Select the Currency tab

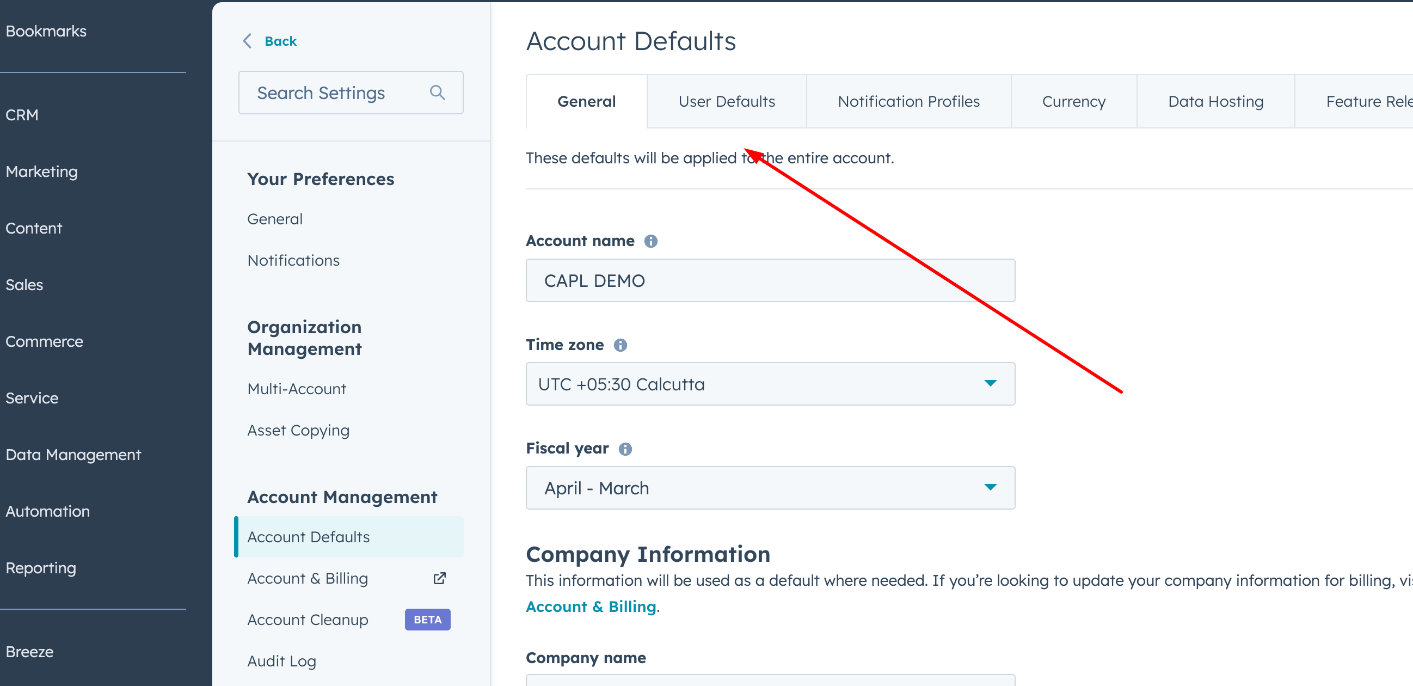pyautogui.click(x=1073, y=101)
